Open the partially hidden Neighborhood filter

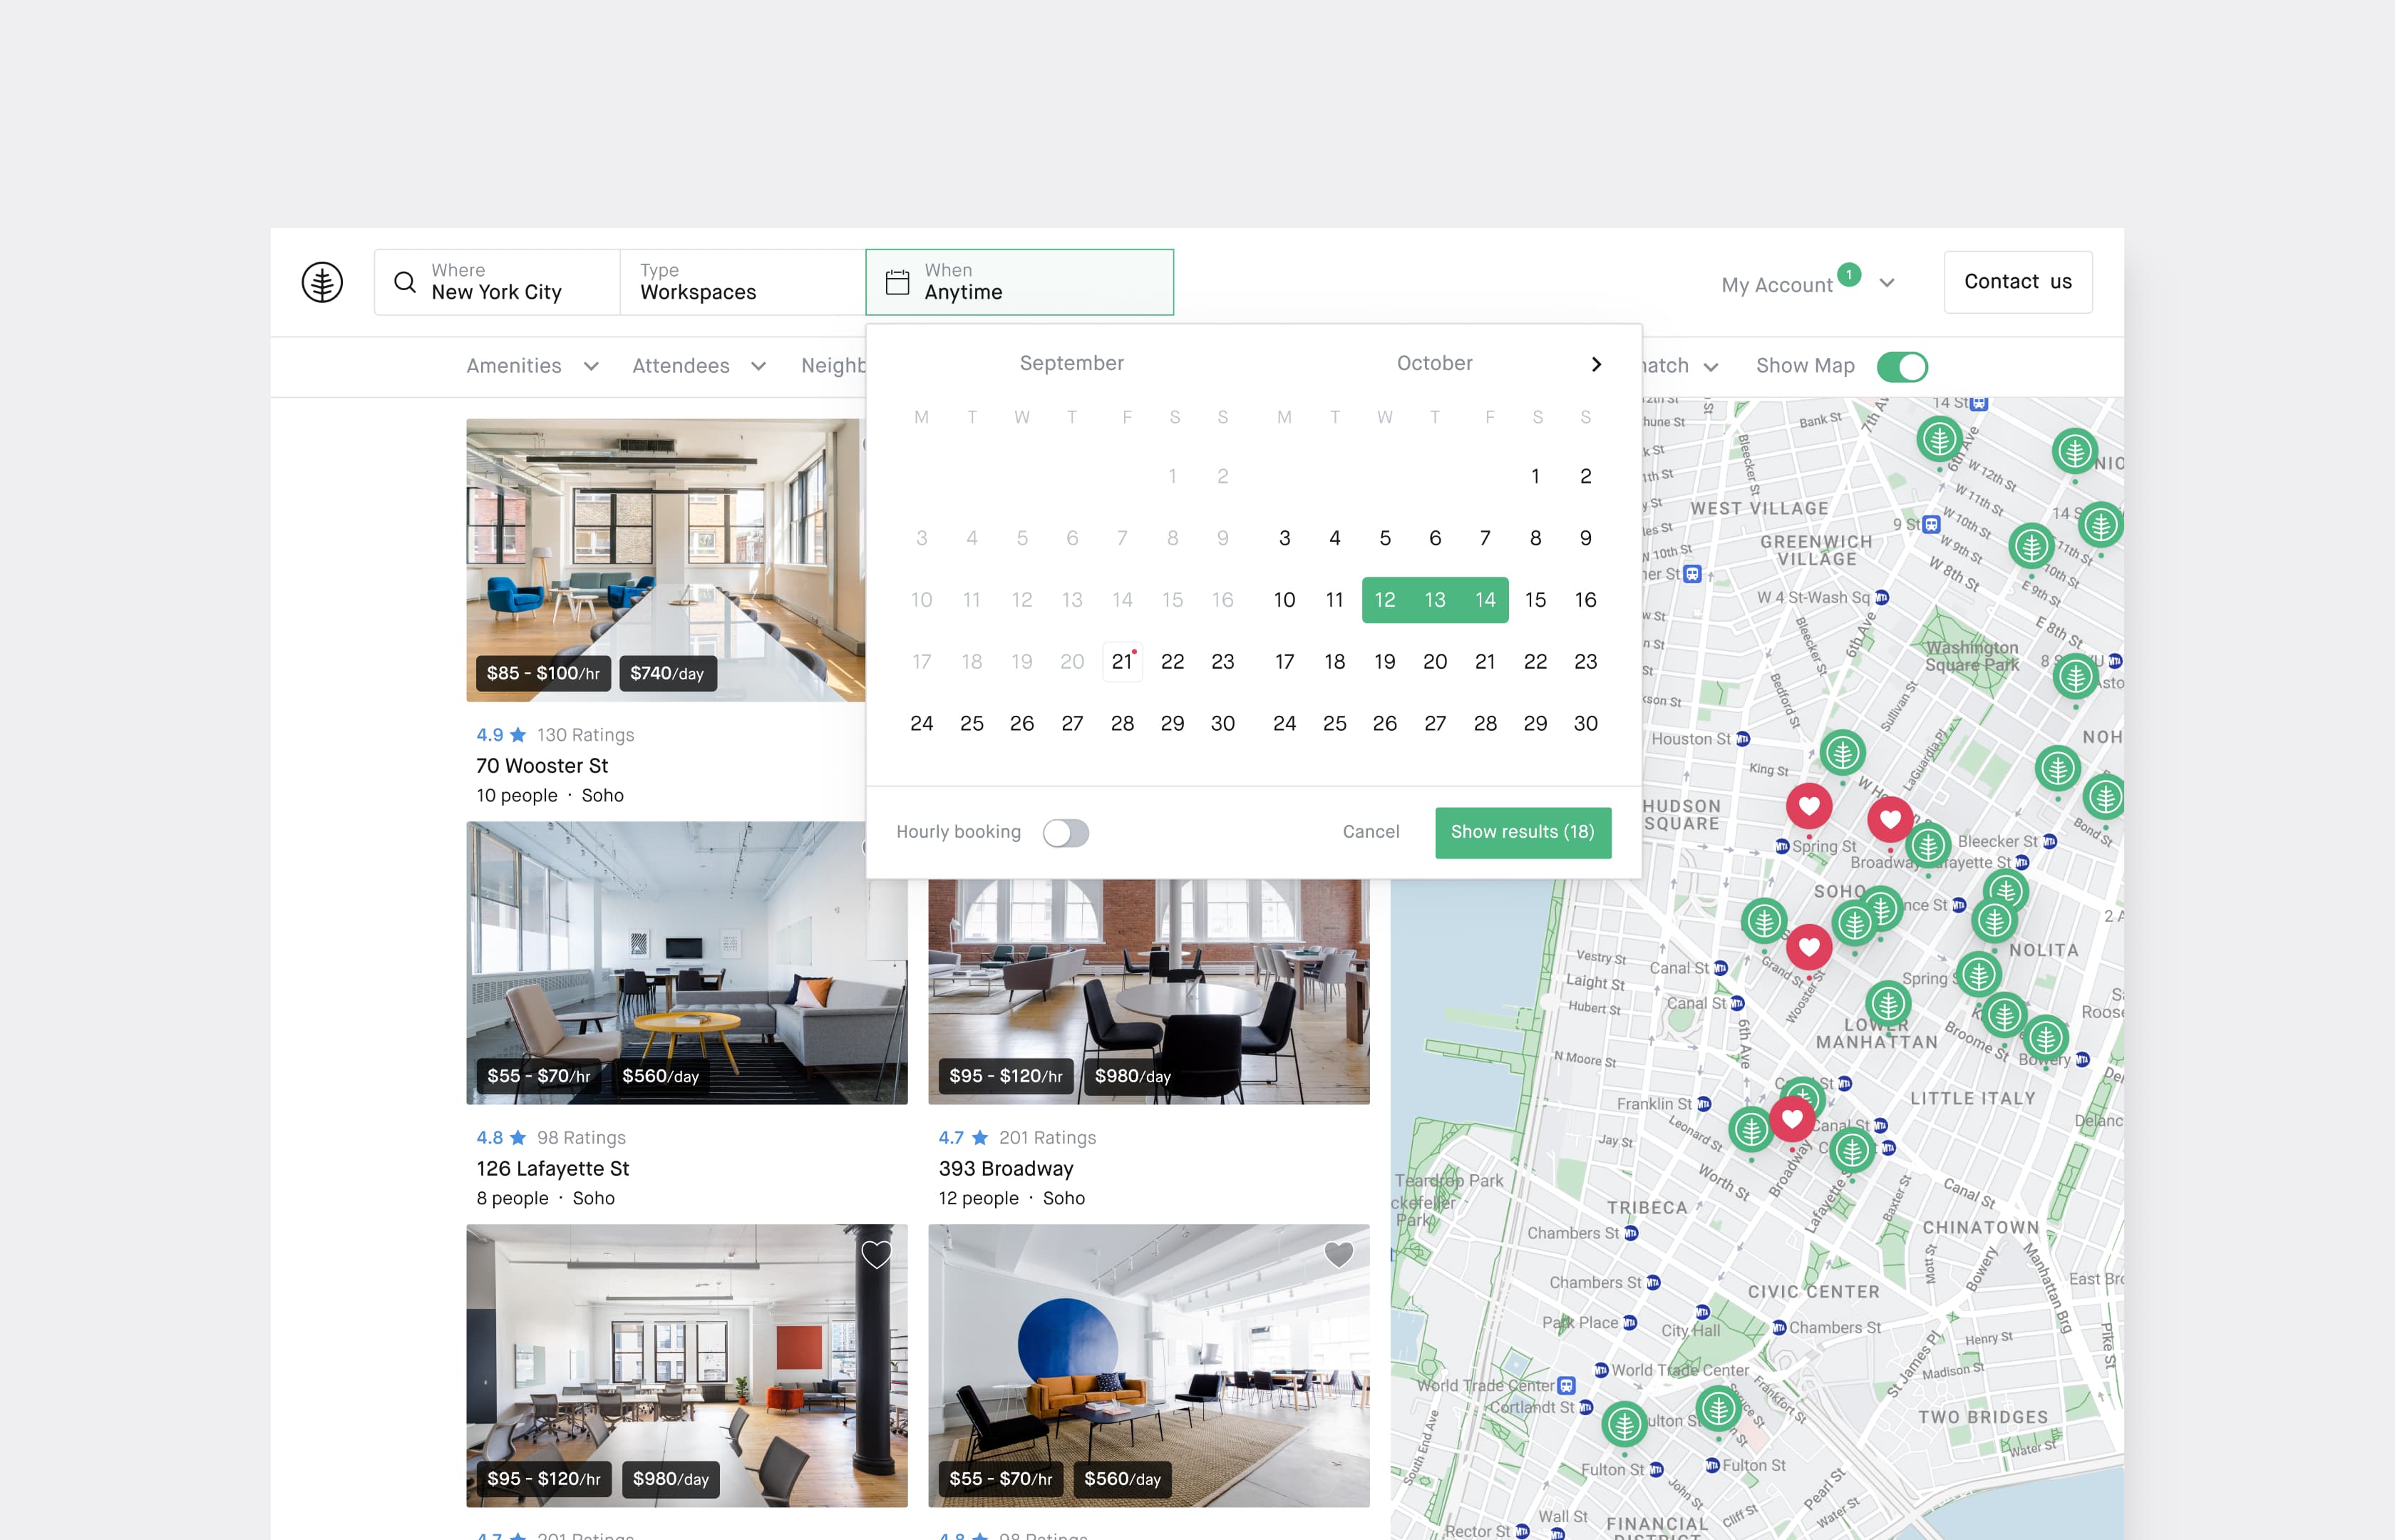click(x=833, y=366)
